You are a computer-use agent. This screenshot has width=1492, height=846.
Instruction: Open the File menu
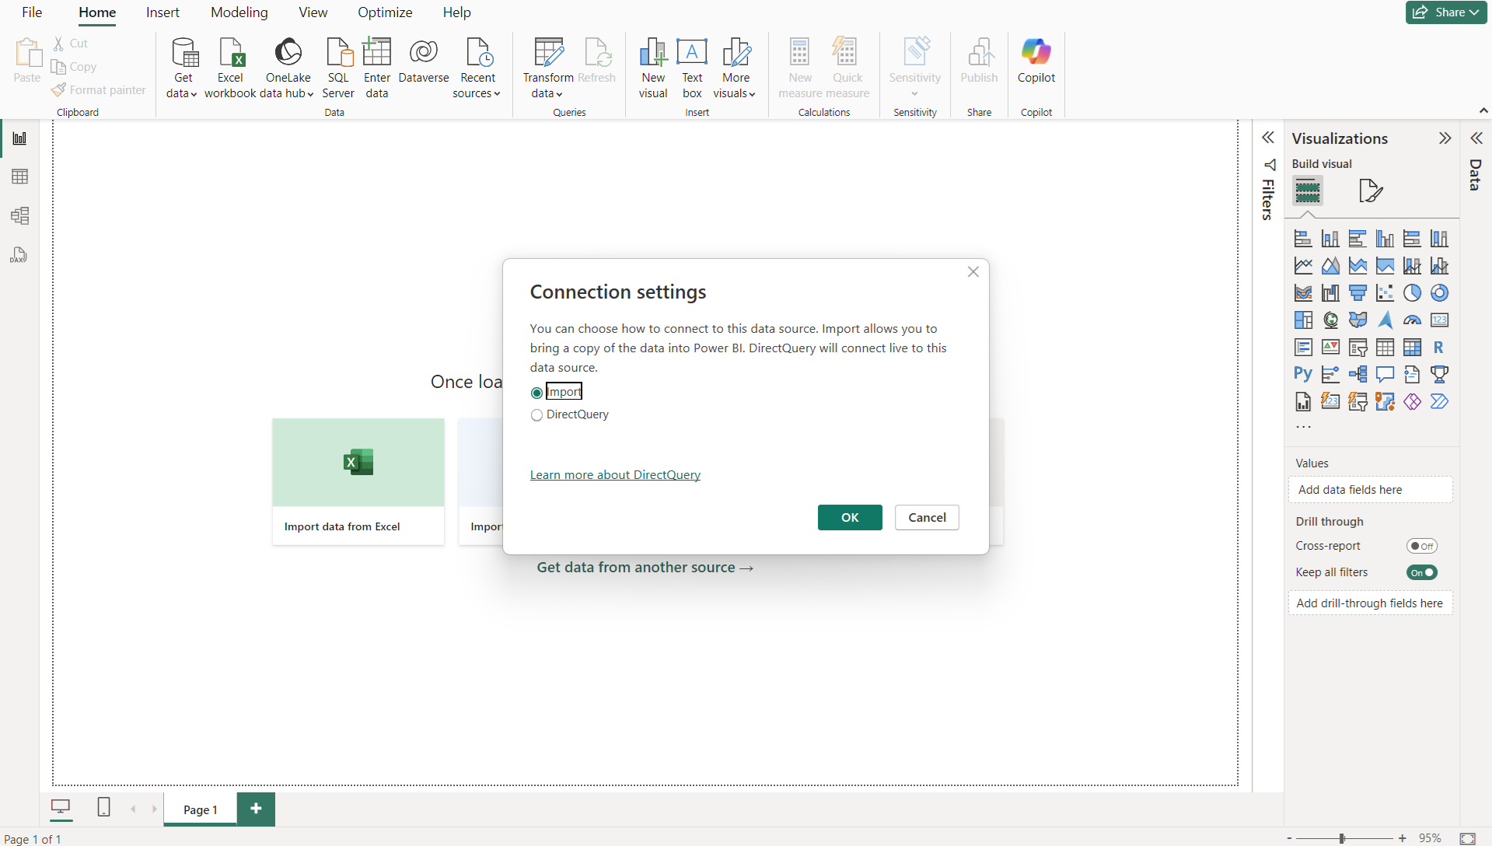click(32, 12)
